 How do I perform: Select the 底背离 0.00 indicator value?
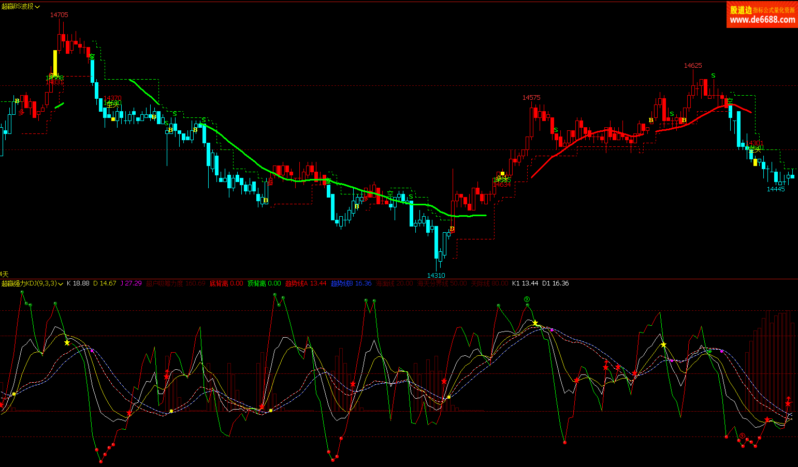(x=226, y=283)
